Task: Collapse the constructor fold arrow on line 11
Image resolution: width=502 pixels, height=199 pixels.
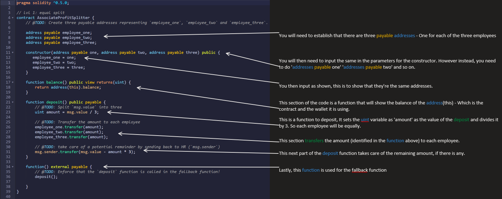Action: [x=13, y=53]
